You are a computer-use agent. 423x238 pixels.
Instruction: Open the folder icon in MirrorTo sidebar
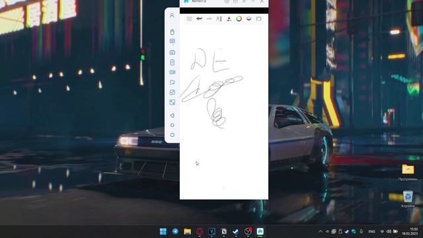pos(172,82)
